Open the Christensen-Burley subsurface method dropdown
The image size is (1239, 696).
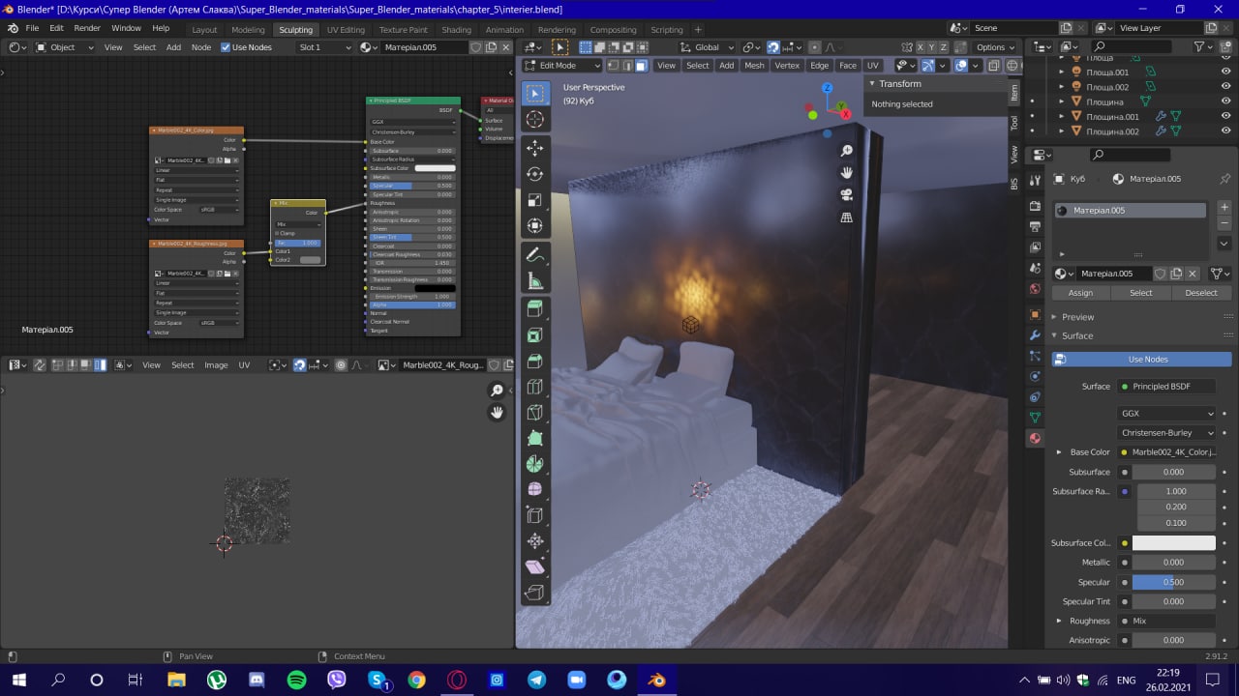click(x=1167, y=432)
